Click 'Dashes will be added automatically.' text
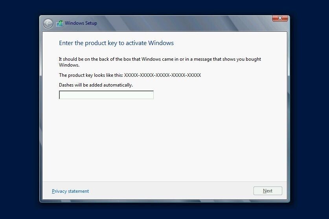The width and height of the screenshot is (329, 219). (96, 85)
